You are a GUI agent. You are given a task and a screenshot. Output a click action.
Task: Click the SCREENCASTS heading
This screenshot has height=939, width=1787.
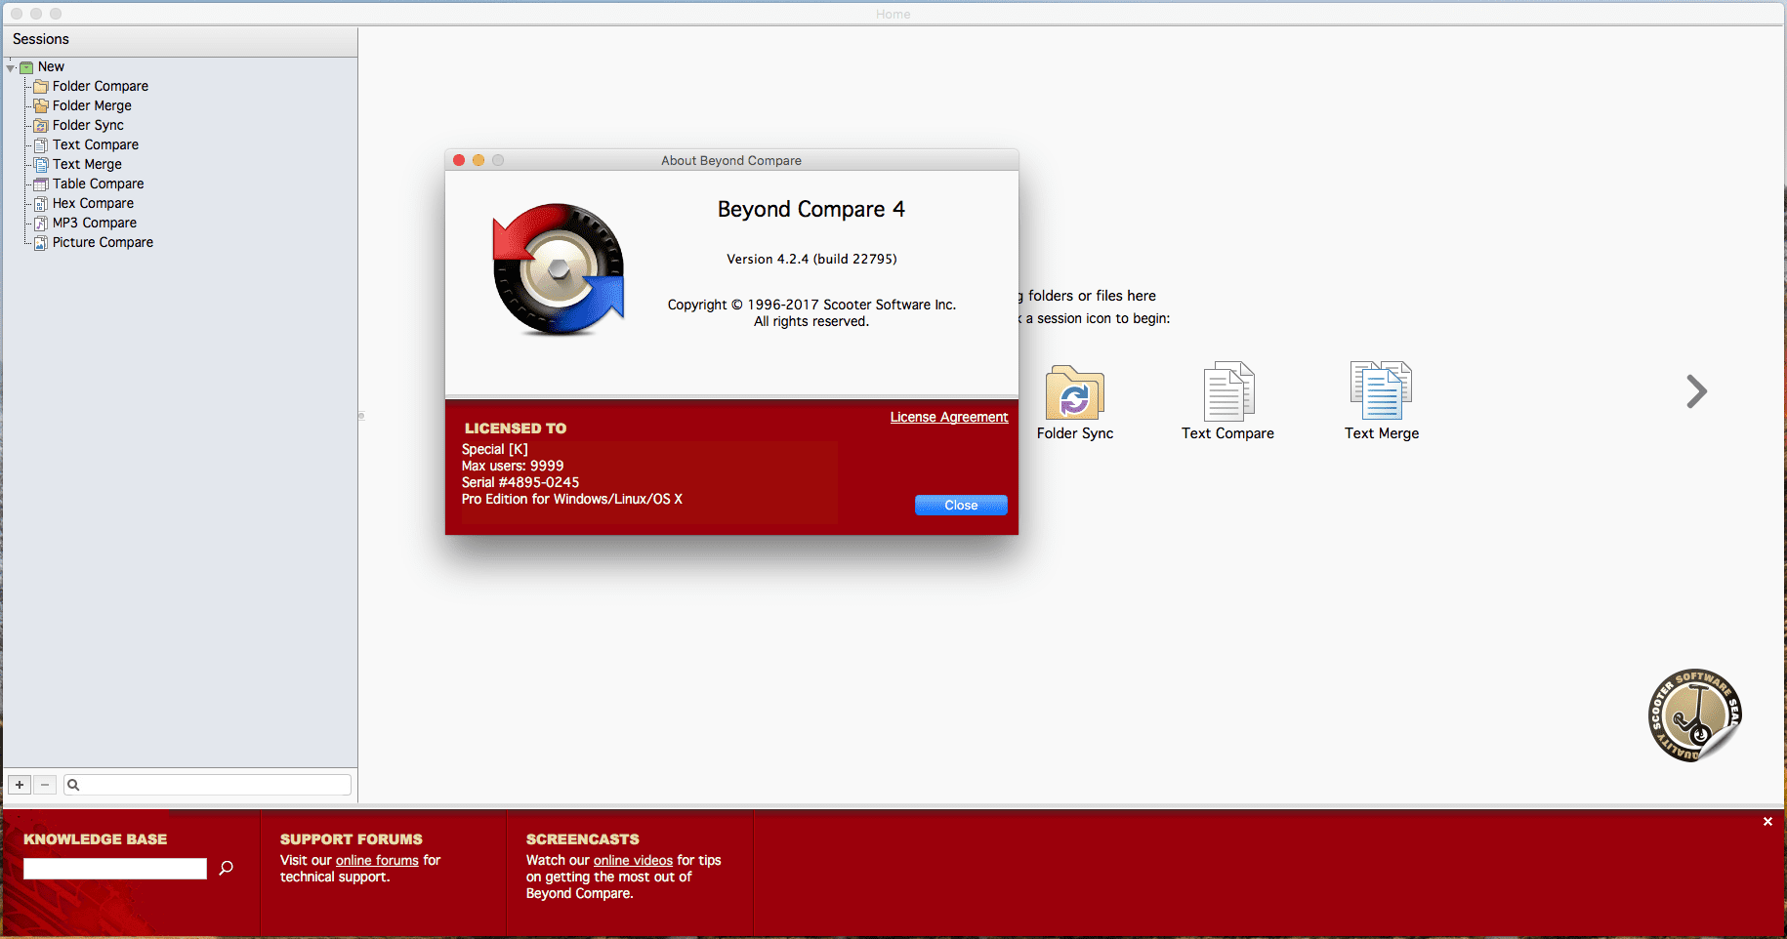583,839
